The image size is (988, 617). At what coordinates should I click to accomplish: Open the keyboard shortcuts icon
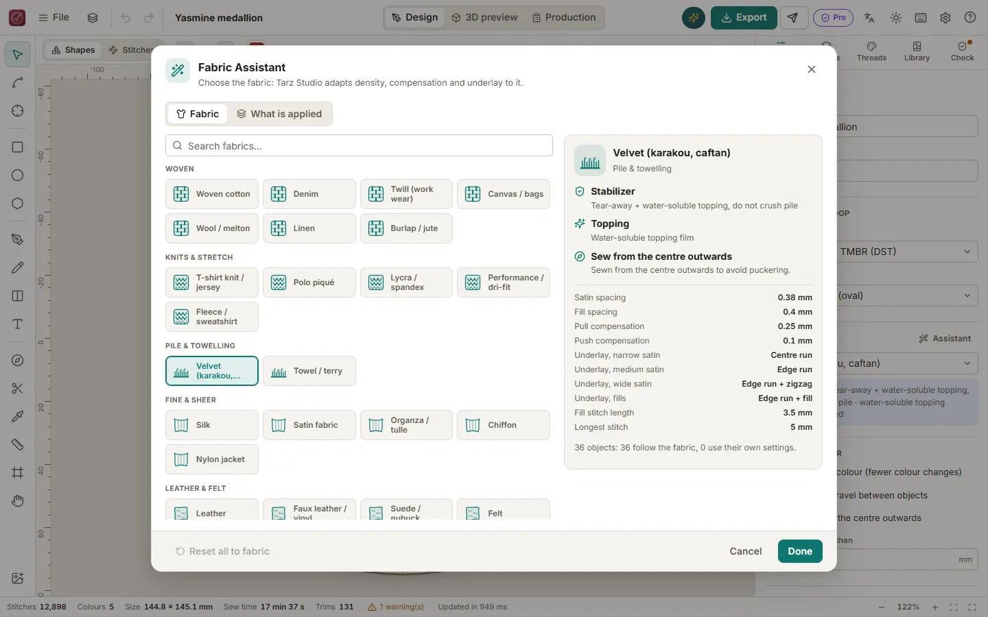[921, 18]
